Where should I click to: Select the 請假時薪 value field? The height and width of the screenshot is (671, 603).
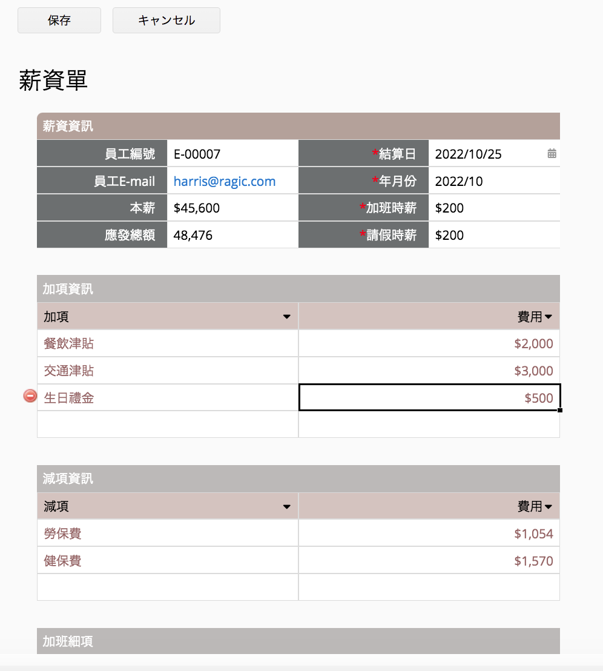tap(494, 235)
